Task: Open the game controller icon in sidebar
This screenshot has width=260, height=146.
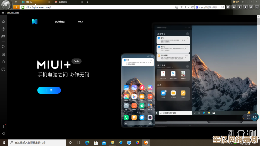Action: pos(3,69)
